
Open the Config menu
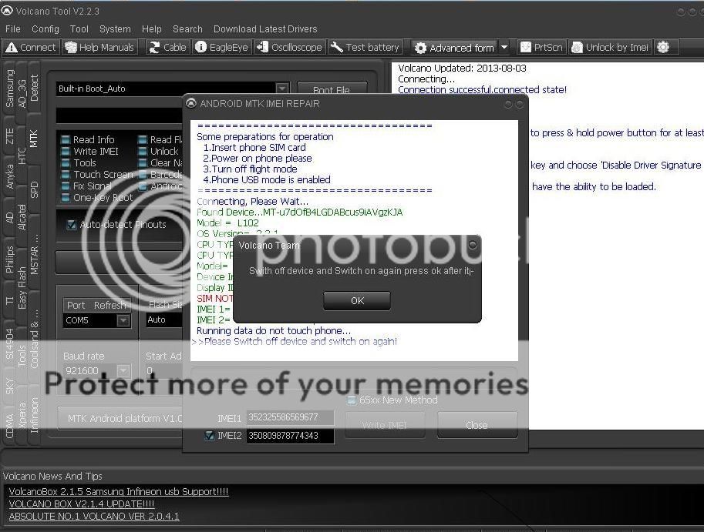[x=45, y=28]
